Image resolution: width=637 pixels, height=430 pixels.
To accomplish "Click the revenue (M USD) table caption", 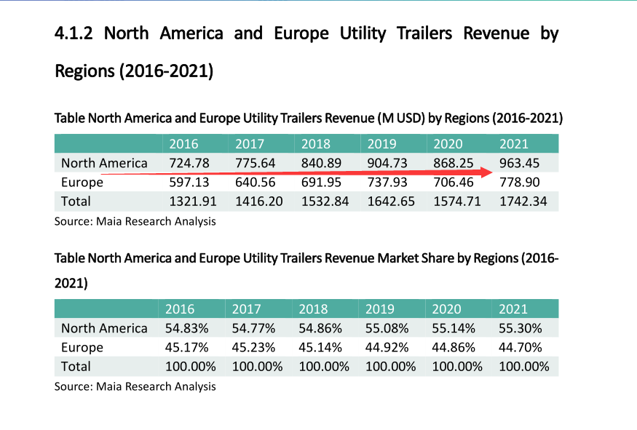I will pyautogui.click(x=309, y=119).
